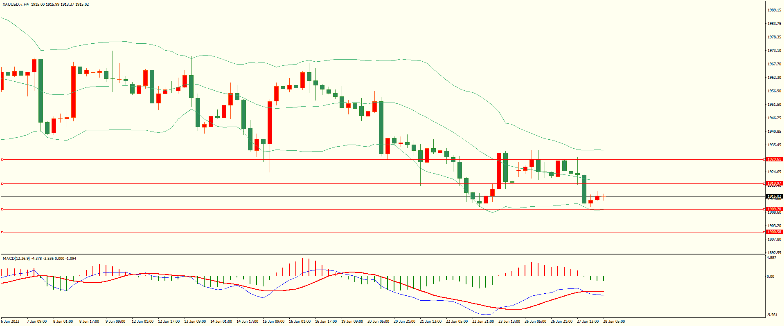Select the large red candle on 23 Jun
Viewport: 784px width, 326px height.
(x=499, y=171)
